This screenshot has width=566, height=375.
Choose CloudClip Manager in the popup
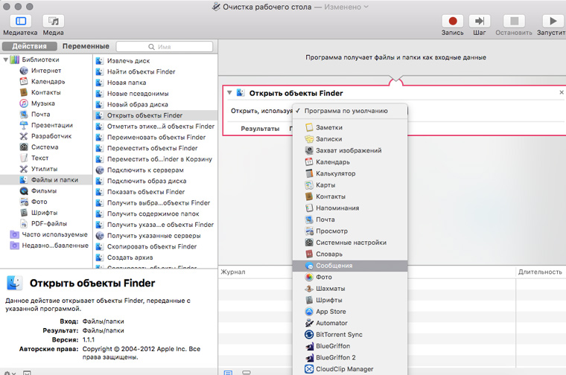click(350, 369)
